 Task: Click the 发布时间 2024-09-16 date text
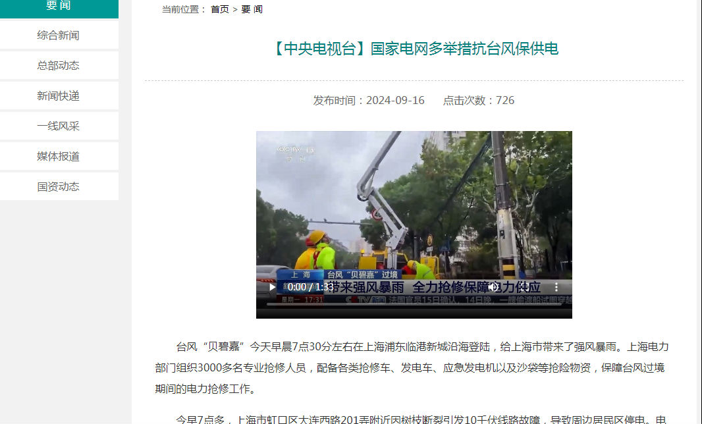[369, 100]
